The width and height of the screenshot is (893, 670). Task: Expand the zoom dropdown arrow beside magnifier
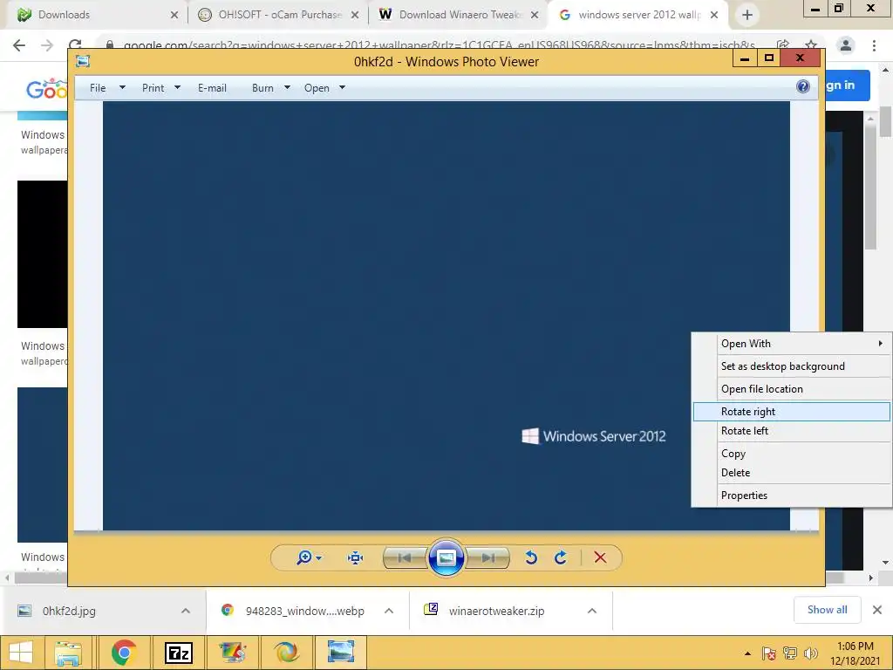point(319,557)
